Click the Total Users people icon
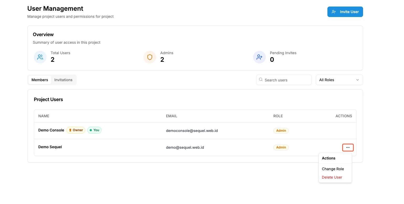This screenshot has width=404, height=204. pos(40,57)
